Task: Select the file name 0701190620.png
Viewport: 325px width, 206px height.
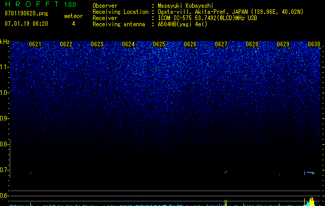Action: tap(26, 13)
